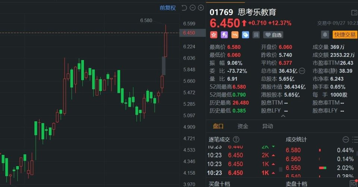Click the 52周最低 0.790 entry

(x=227, y=95)
